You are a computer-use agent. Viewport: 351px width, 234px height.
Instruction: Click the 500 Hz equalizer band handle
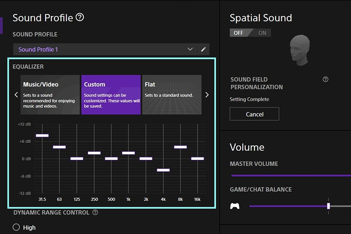[x=111, y=158]
